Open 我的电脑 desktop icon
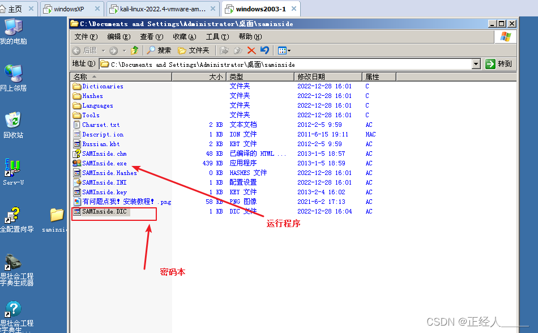This screenshot has height=333, width=538. tap(14, 32)
